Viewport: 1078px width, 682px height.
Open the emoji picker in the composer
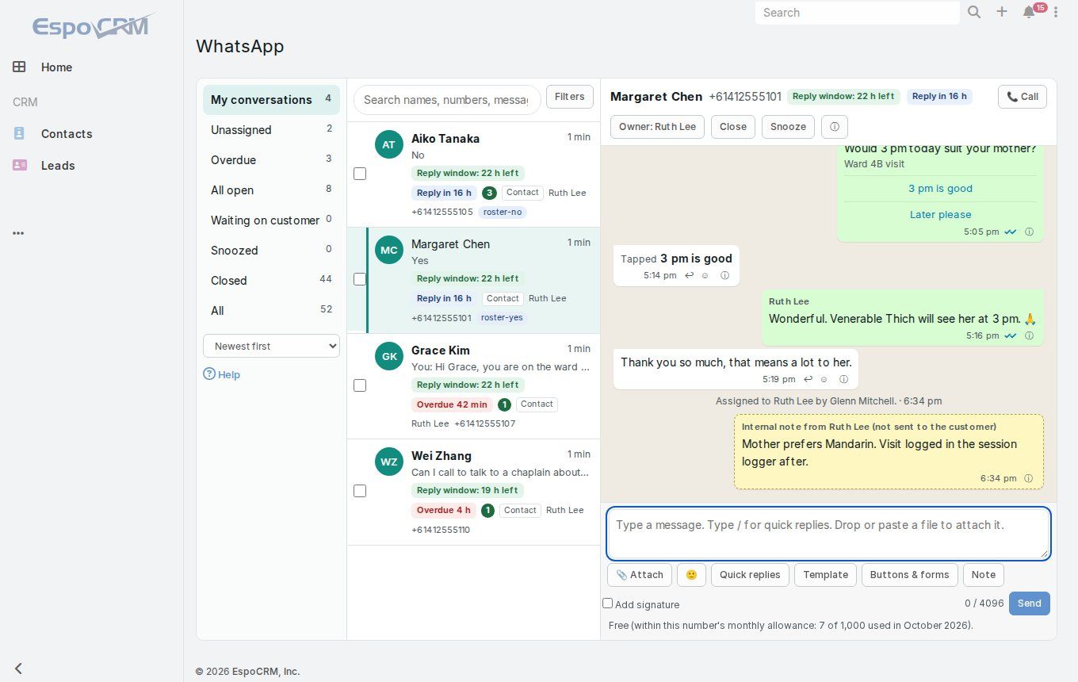coord(691,575)
